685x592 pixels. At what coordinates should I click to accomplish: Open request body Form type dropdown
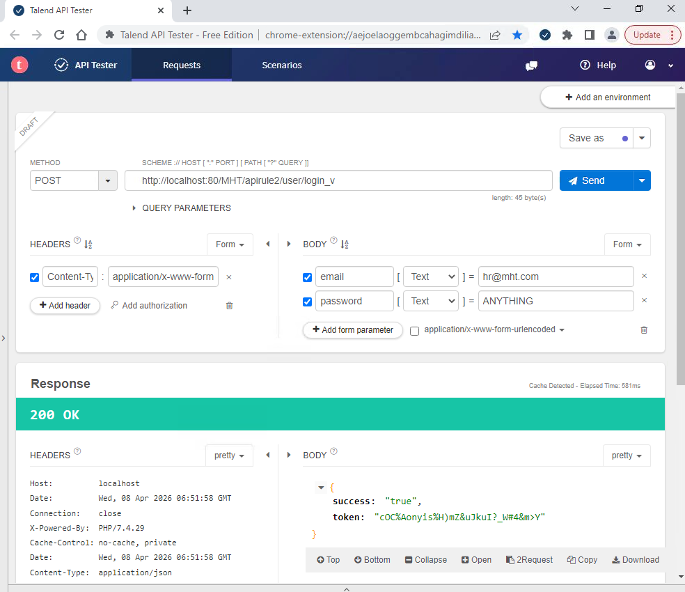[627, 244]
